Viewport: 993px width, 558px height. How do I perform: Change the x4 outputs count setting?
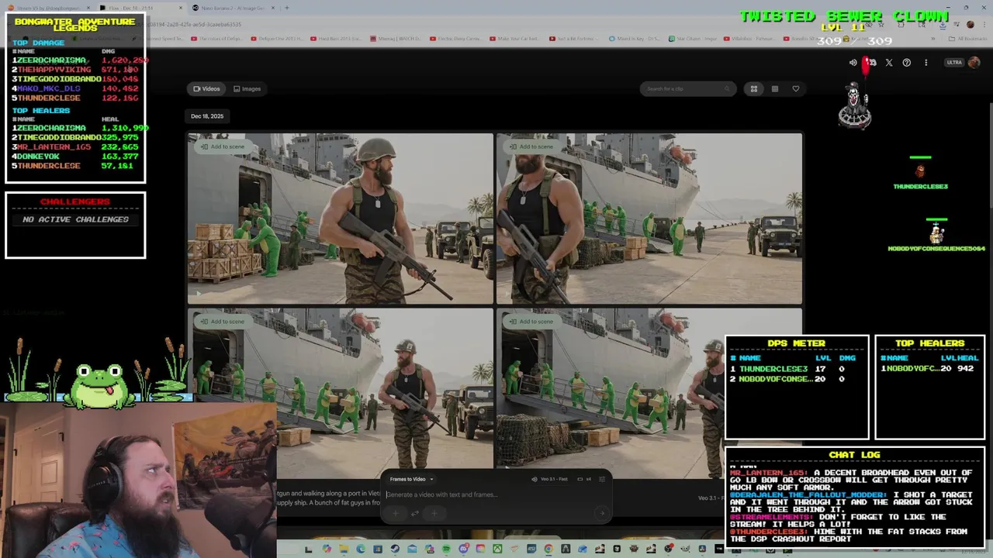pos(585,479)
